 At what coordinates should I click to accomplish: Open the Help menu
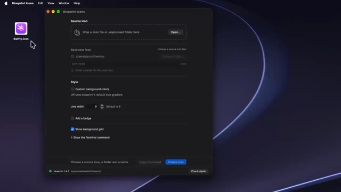coord(77,3)
